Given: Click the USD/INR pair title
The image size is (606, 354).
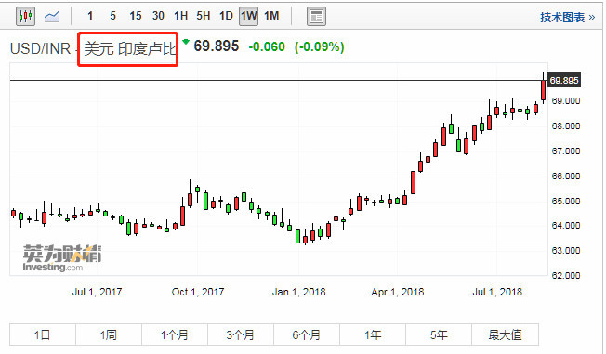Looking at the screenshot, I should click(40, 48).
